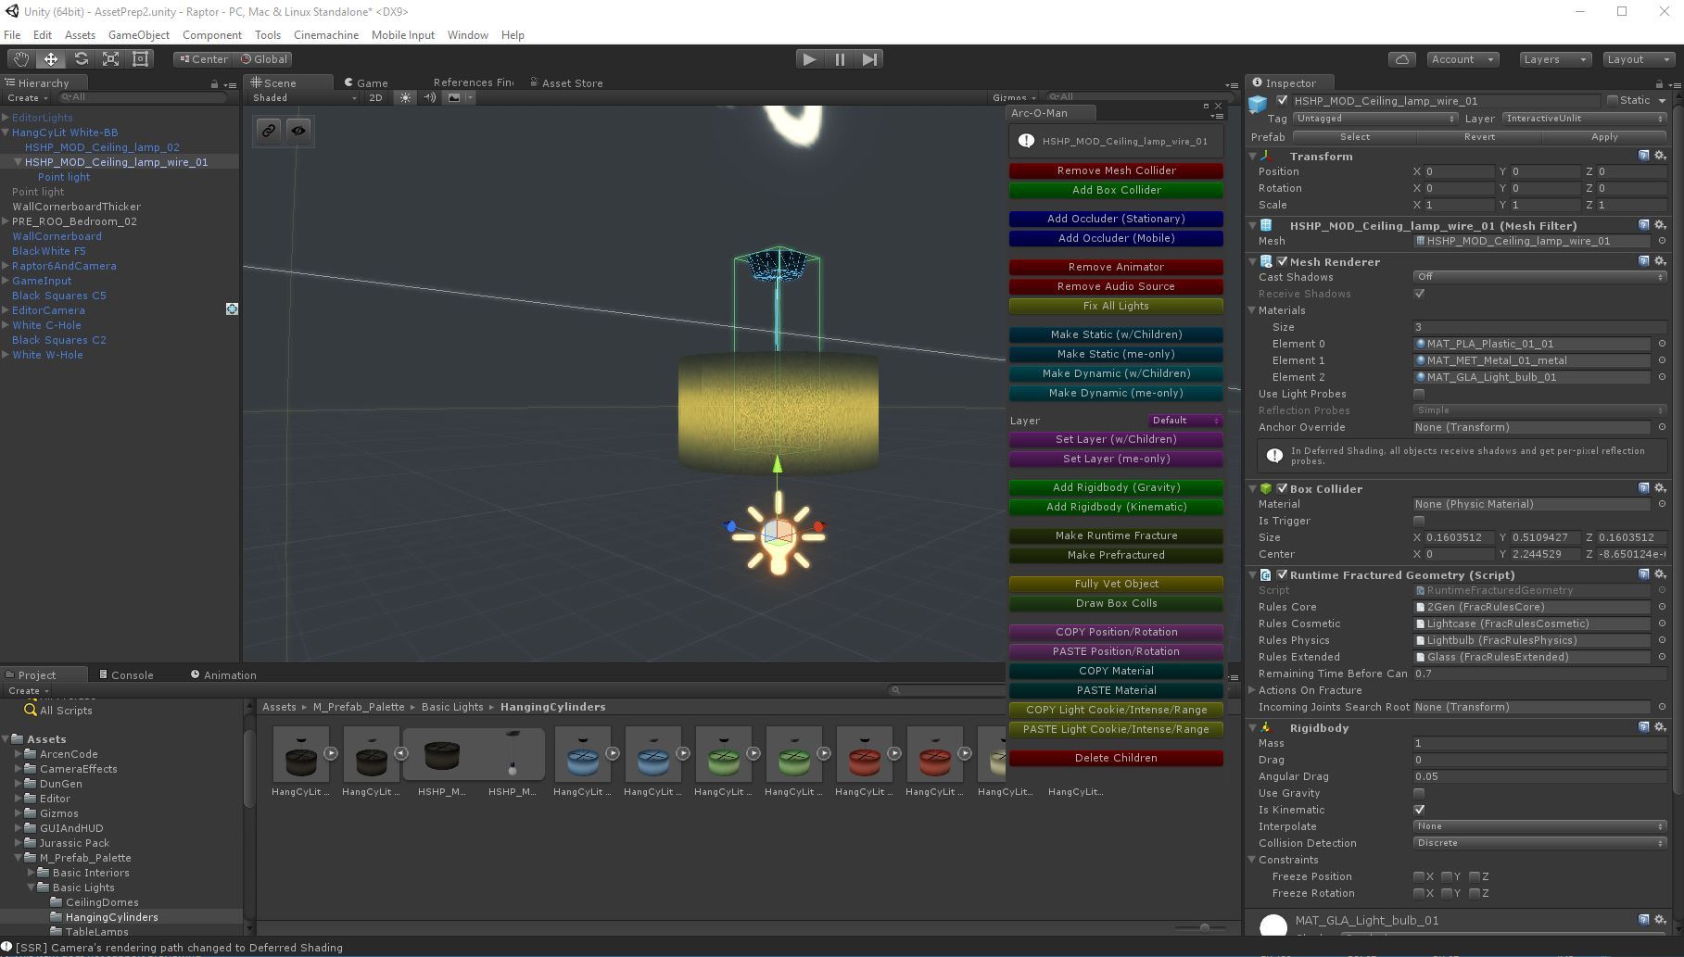This screenshot has width=1684, height=957.
Task: Open Collision Detection dropdown
Action: (x=1539, y=843)
